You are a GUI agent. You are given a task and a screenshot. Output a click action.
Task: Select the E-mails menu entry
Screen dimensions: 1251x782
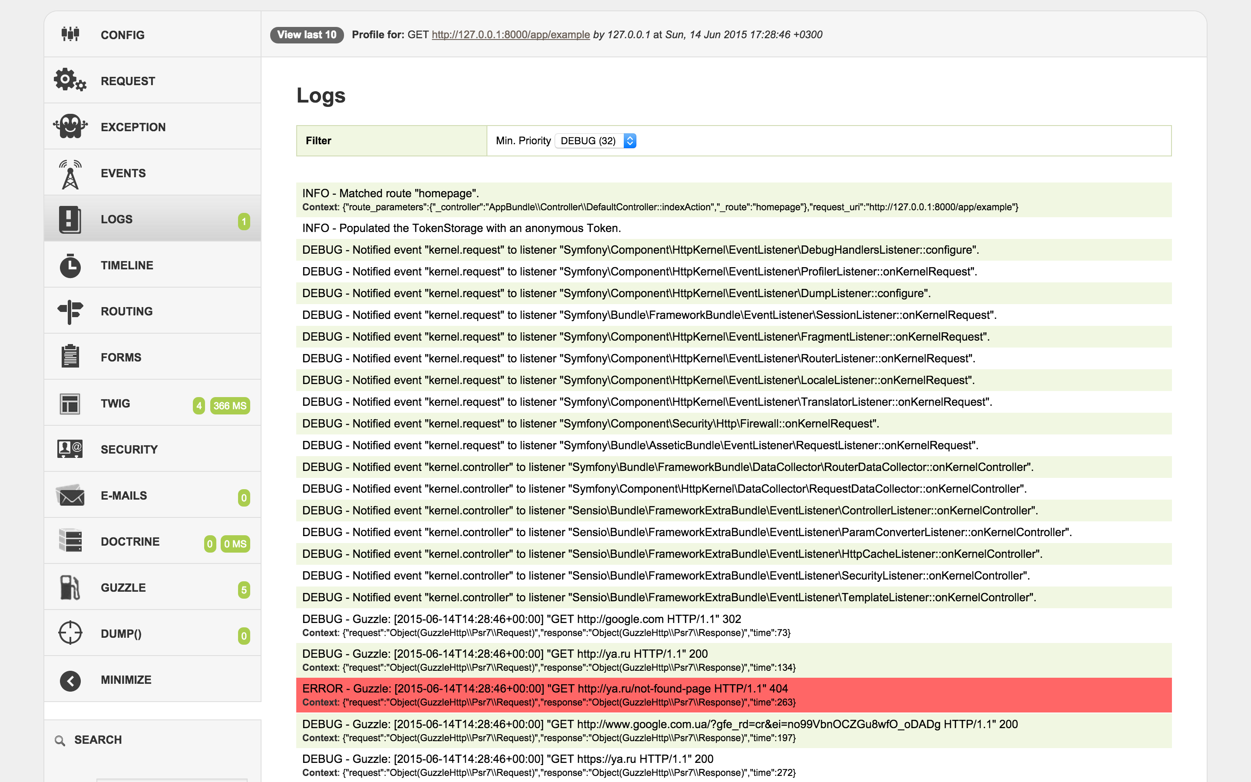123,495
